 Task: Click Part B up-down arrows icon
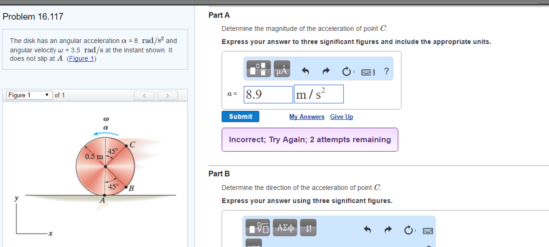click(x=308, y=228)
